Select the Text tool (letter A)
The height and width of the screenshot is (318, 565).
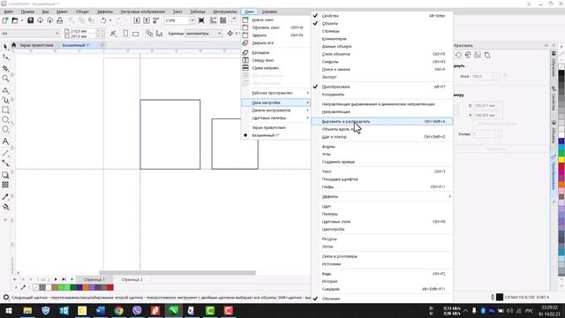tap(5, 141)
